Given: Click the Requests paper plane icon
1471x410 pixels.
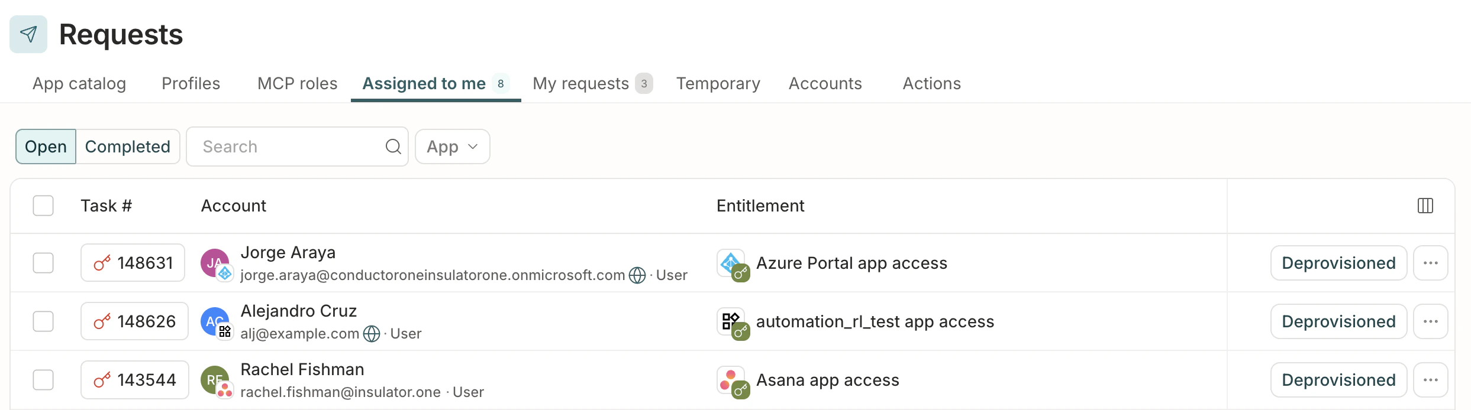Looking at the screenshot, I should tap(28, 34).
